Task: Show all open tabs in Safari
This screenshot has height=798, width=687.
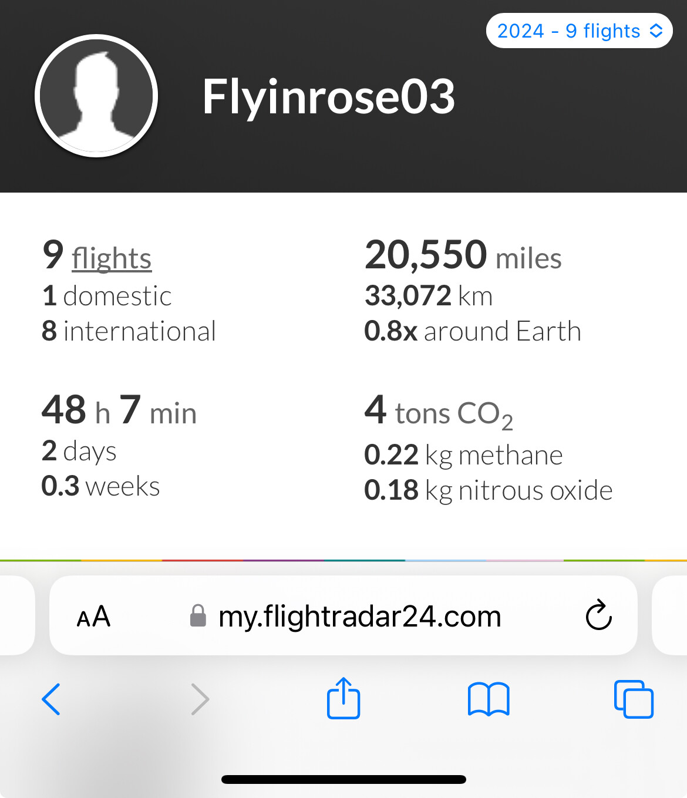Action: [x=634, y=699]
